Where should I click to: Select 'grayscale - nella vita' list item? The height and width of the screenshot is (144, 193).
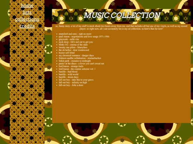[x=69, y=39]
